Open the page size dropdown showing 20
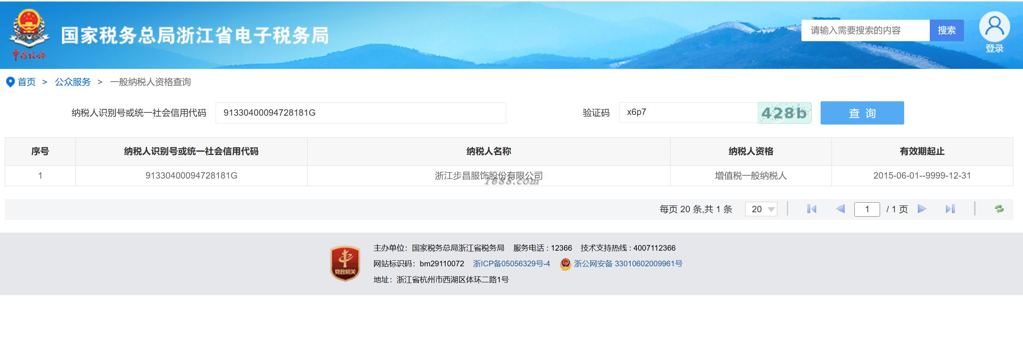Image resolution: width=1023 pixels, height=360 pixels. [x=761, y=209]
